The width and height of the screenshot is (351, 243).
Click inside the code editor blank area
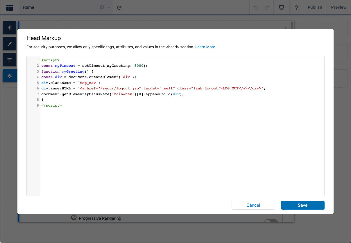click(182, 151)
